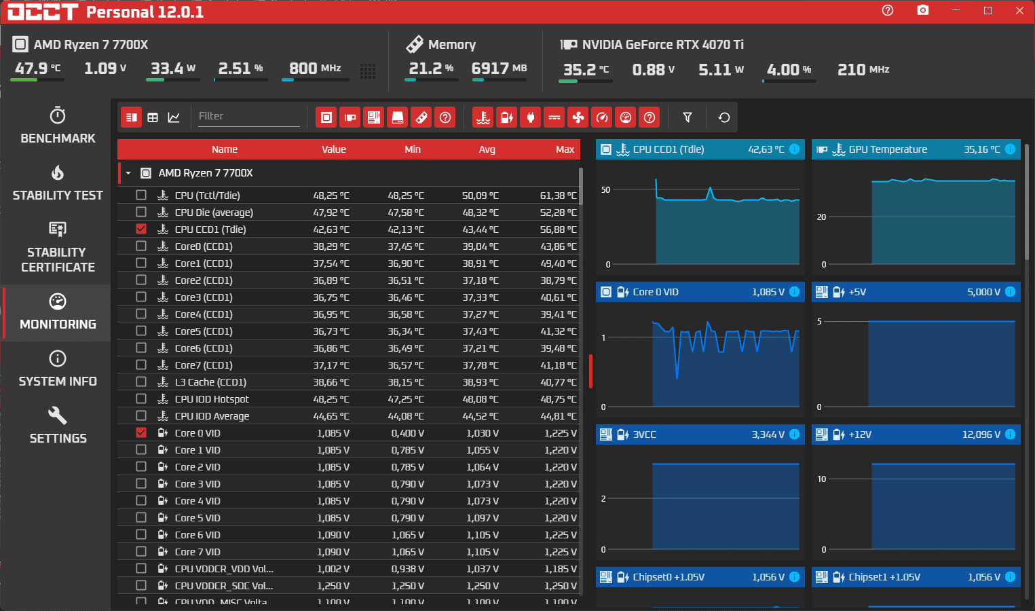Open info for the +12V graph
Image resolution: width=1035 pixels, height=611 pixels.
pyautogui.click(x=1011, y=434)
